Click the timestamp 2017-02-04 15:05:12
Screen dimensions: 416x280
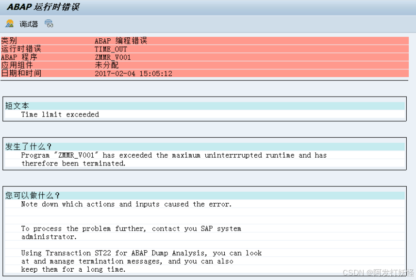pyautogui.click(x=133, y=74)
